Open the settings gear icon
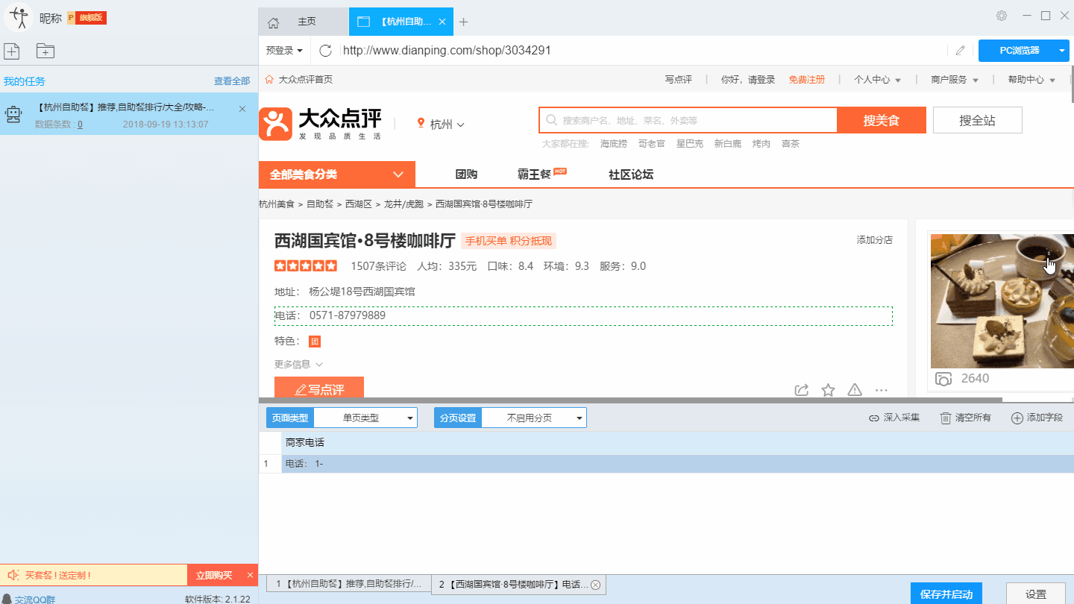The height and width of the screenshot is (604, 1074). click(1002, 16)
